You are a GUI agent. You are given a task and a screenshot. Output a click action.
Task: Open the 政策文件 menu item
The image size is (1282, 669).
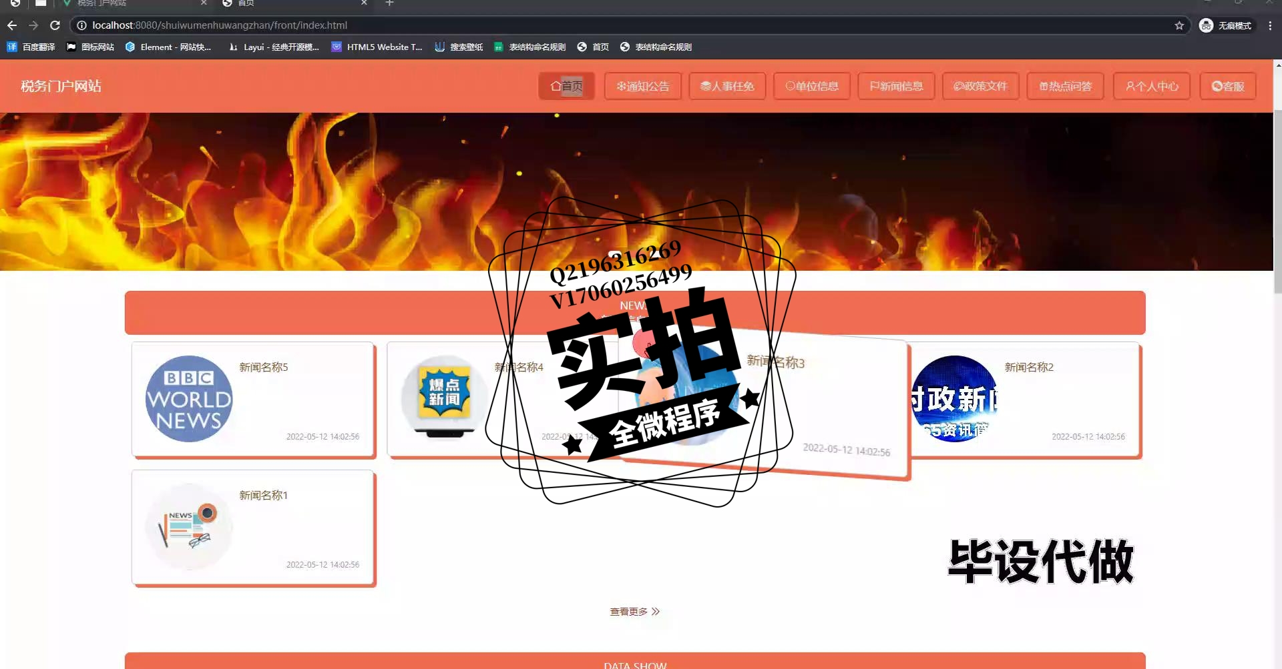pyautogui.click(x=980, y=86)
